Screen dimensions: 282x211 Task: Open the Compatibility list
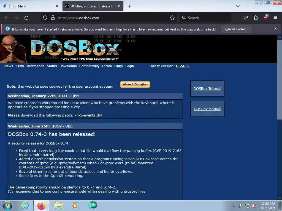tap(89, 66)
